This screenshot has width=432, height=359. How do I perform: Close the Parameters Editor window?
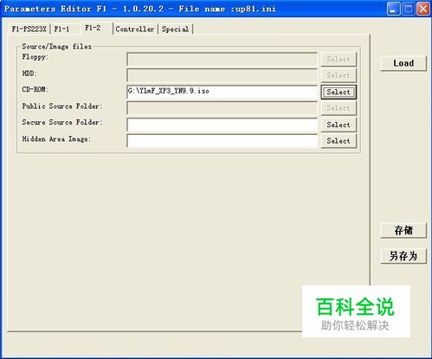(x=423, y=9)
